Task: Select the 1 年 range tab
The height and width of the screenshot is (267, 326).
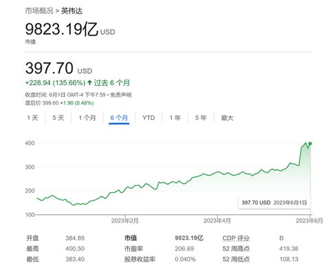Action: click(x=175, y=118)
